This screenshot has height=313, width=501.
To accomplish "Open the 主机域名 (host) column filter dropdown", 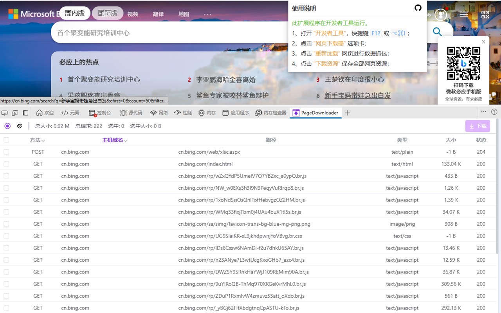I will coord(126,140).
